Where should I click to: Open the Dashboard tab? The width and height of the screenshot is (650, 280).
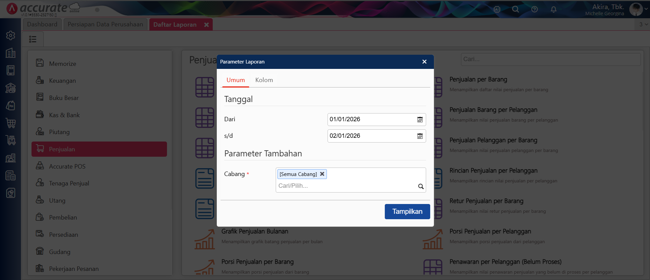tap(42, 24)
